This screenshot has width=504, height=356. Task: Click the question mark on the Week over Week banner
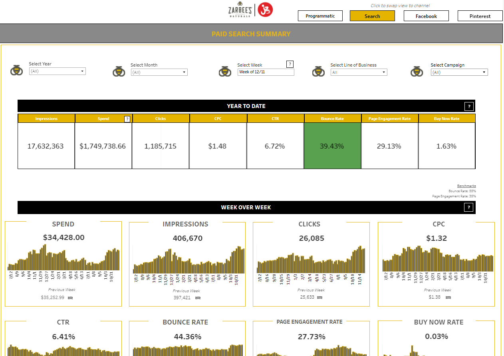click(468, 207)
